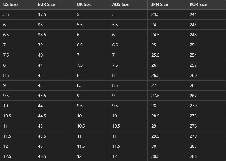Click the EUR size 44.5 cell

42,116
